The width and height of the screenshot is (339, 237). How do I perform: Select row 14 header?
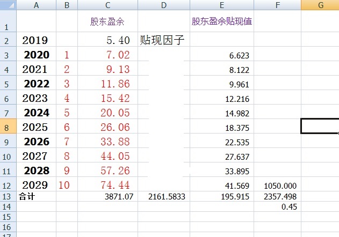tap(8, 206)
